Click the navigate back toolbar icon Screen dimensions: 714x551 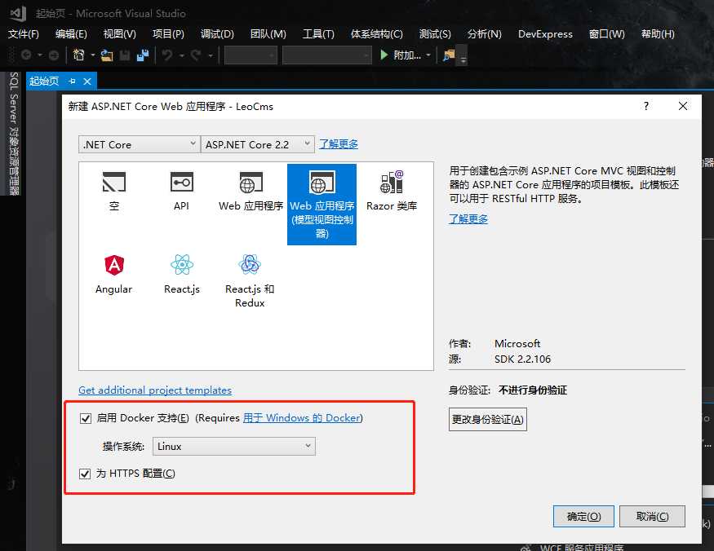(x=26, y=55)
